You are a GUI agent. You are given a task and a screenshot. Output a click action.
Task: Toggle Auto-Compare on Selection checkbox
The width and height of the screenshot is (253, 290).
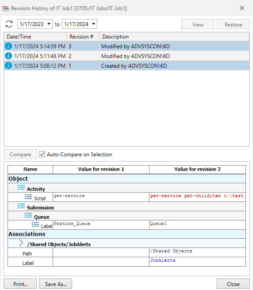click(x=42, y=154)
